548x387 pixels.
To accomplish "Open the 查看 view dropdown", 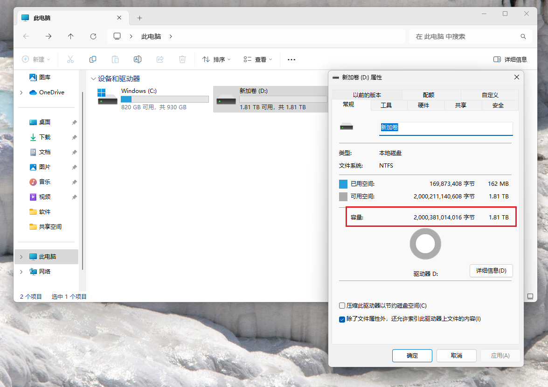I will pyautogui.click(x=258, y=59).
